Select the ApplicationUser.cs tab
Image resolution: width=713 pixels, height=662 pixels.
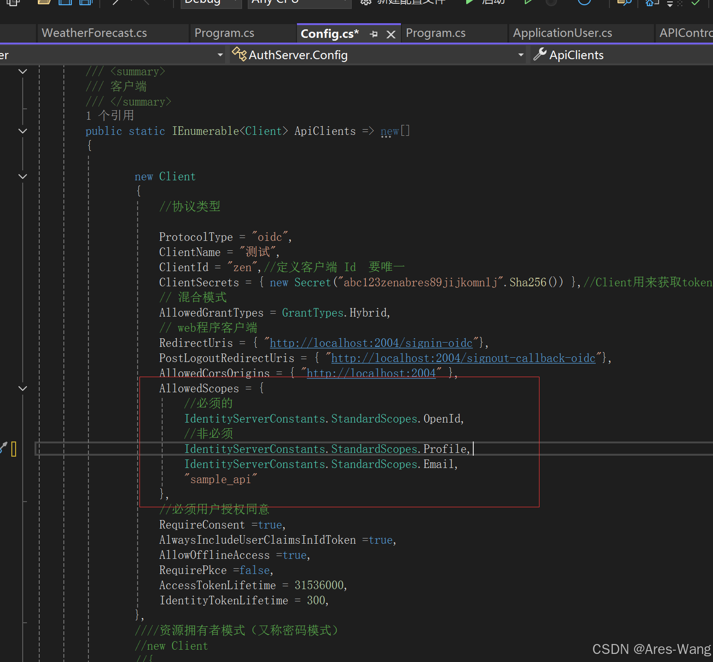[562, 33]
